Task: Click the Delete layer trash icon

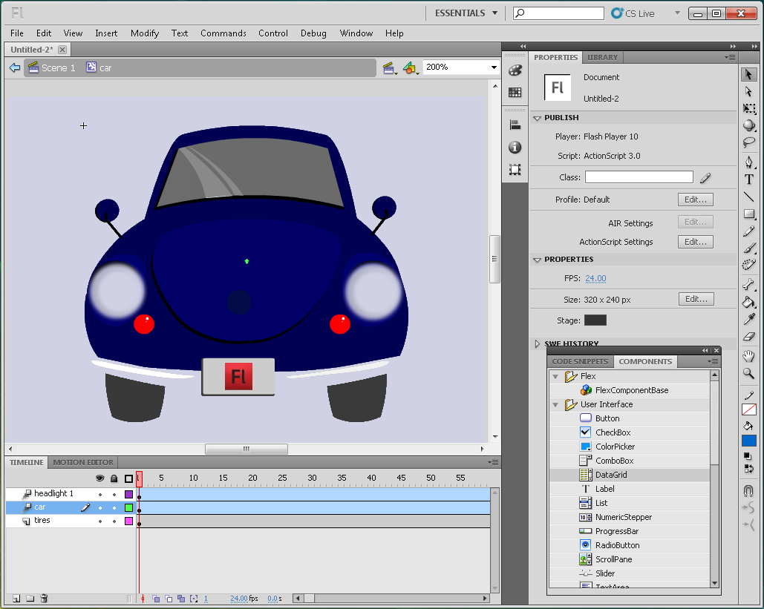Action: click(x=44, y=599)
